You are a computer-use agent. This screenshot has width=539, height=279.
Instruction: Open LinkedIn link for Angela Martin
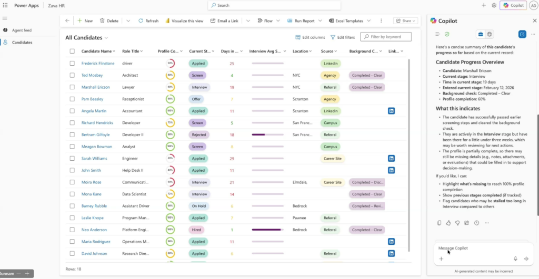point(391,111)
